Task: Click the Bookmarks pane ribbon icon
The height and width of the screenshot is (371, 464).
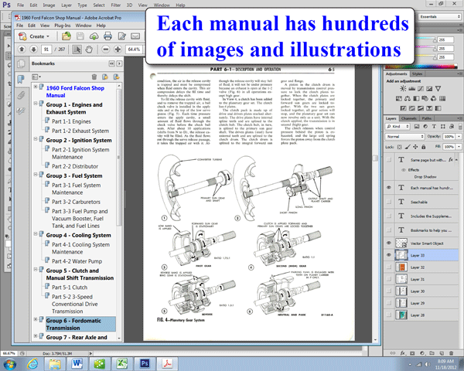Action: 21,79
